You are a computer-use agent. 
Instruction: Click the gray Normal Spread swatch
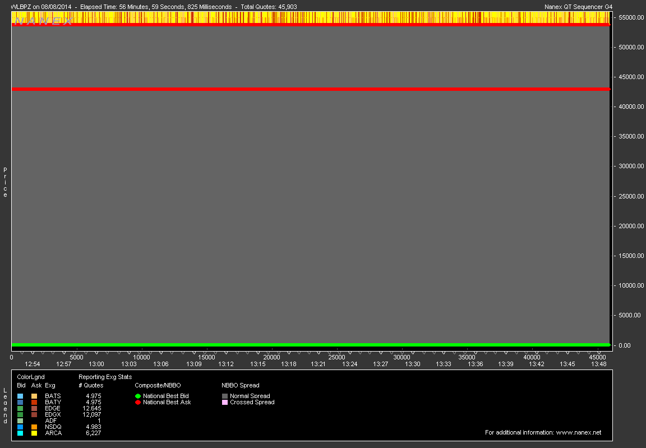[x=225, y=396]
